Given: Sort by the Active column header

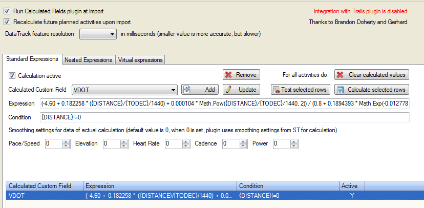Looking at the screenshot, I should coord(349,186).
